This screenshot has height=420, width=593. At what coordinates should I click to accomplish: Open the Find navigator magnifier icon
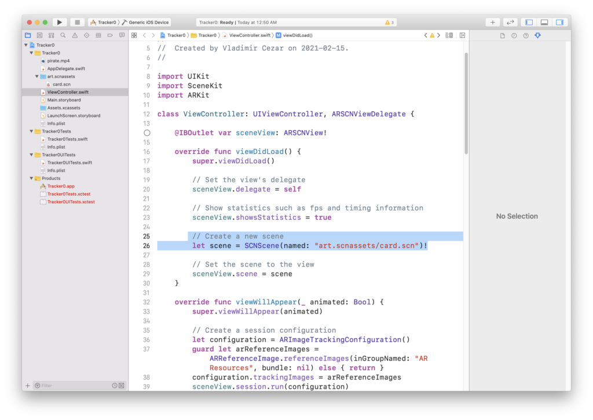point(63,35)
